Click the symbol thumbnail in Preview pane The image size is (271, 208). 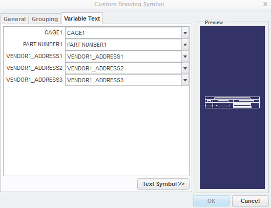[x=232, y=102]
